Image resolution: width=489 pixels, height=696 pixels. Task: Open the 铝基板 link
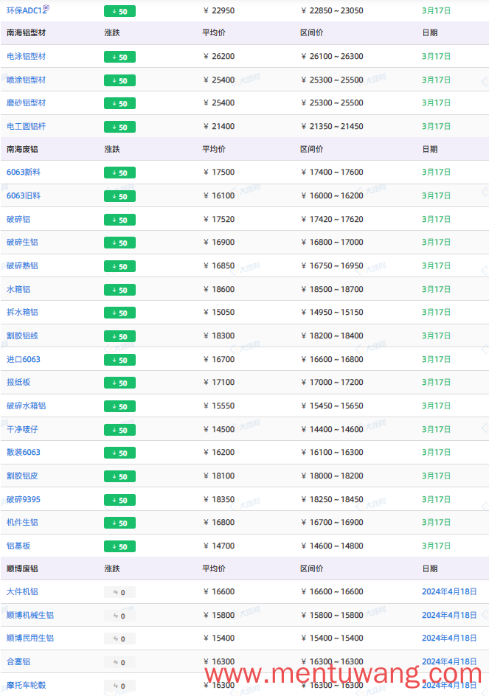18,546
